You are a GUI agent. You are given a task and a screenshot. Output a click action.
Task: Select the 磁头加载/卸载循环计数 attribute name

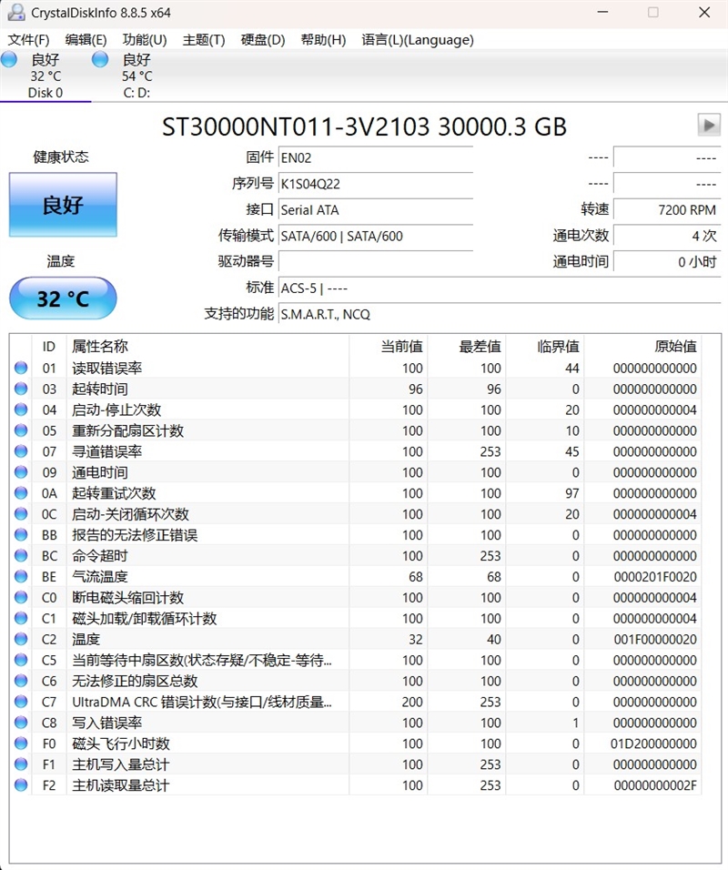click(x=145, y=619)
